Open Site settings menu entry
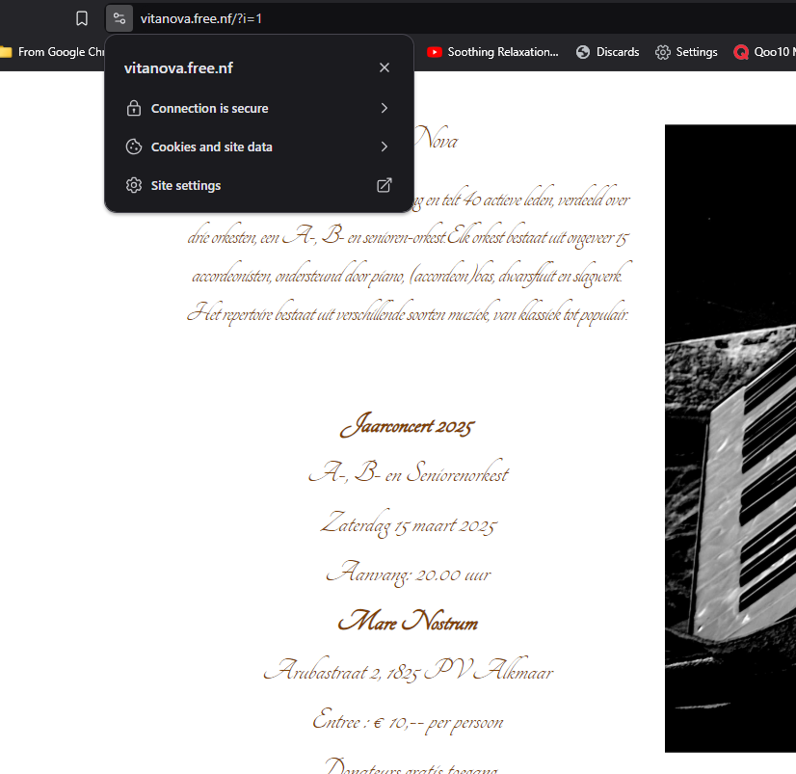796x774 pixels. click(186, 186)
